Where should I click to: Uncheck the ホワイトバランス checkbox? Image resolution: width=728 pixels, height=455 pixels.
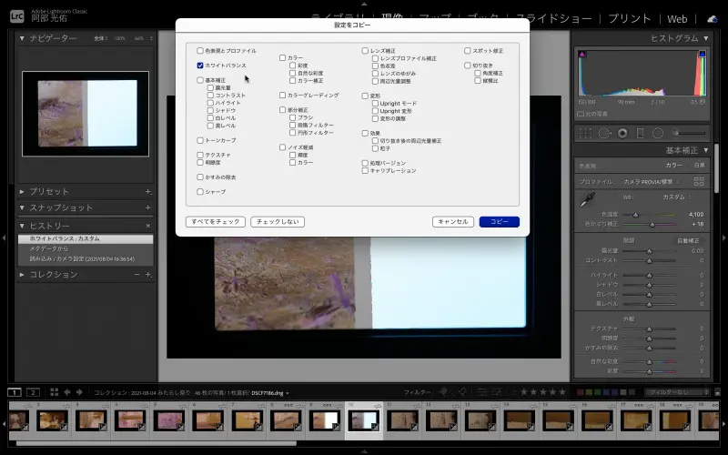pyautogui.click(x=200, y=66)
